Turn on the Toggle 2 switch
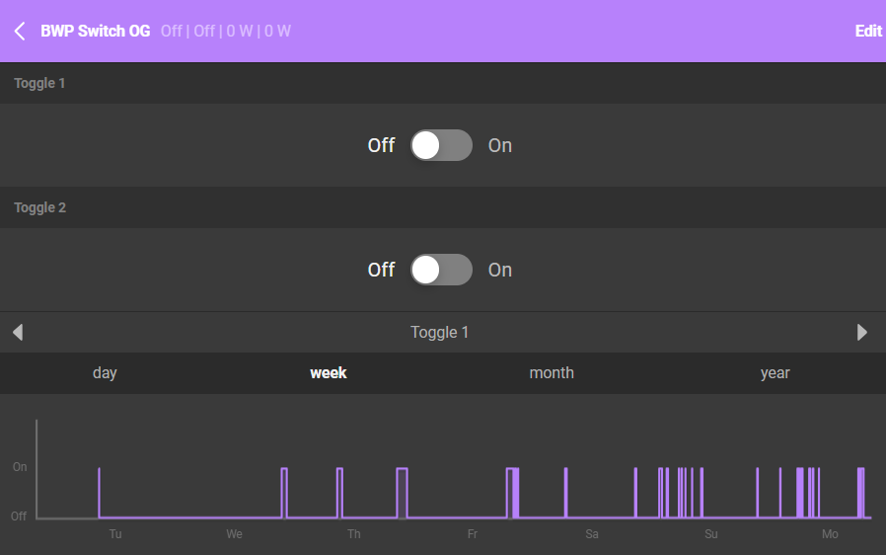The height and width of the screenshot is (555, 886). pos(441,270)
